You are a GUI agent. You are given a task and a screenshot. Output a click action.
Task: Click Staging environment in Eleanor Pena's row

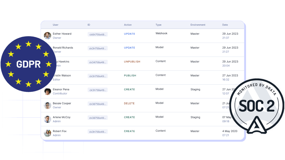[195, 90]
